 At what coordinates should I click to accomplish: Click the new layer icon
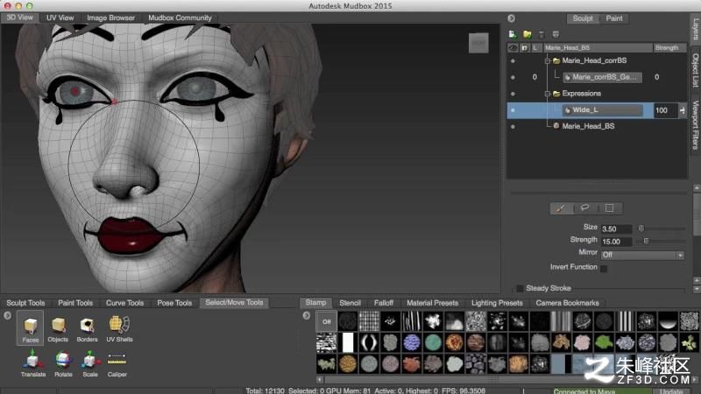[x=513, y=34]
